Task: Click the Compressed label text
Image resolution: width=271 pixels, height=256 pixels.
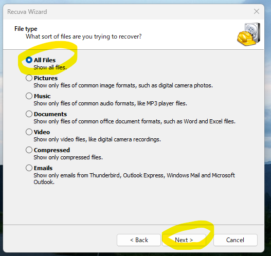Action: [52, 150]
